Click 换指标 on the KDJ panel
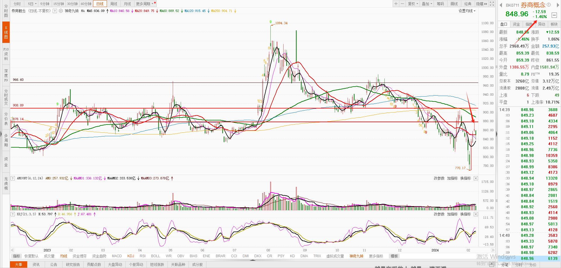 click(465, 214)
